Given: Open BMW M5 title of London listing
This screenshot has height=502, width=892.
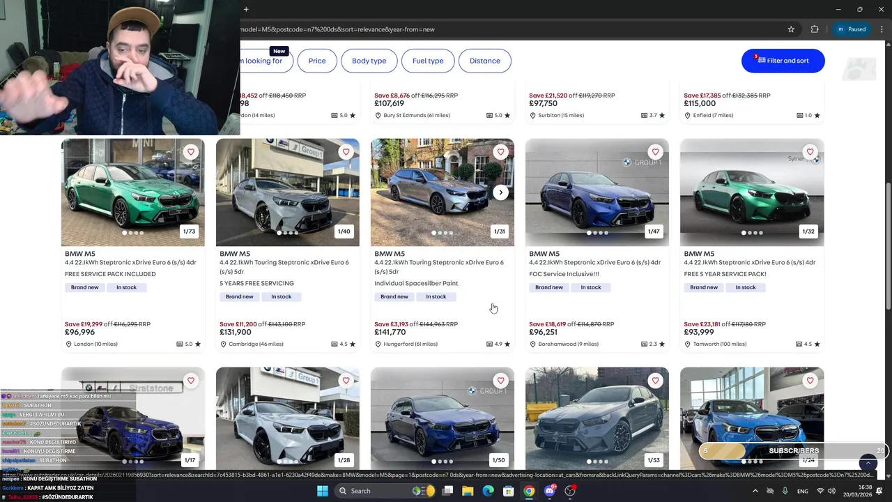Looking at the screenshot, I should click(80, 254).
